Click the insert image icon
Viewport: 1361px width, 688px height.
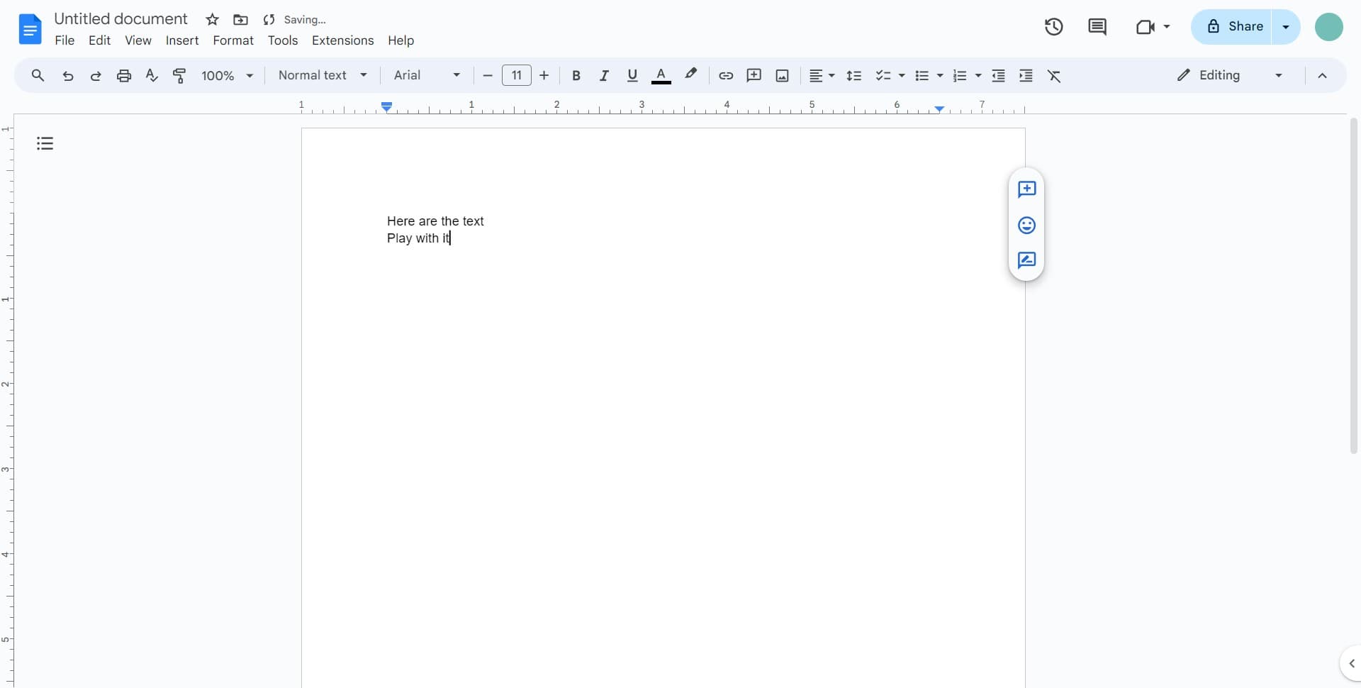(782, 76)
